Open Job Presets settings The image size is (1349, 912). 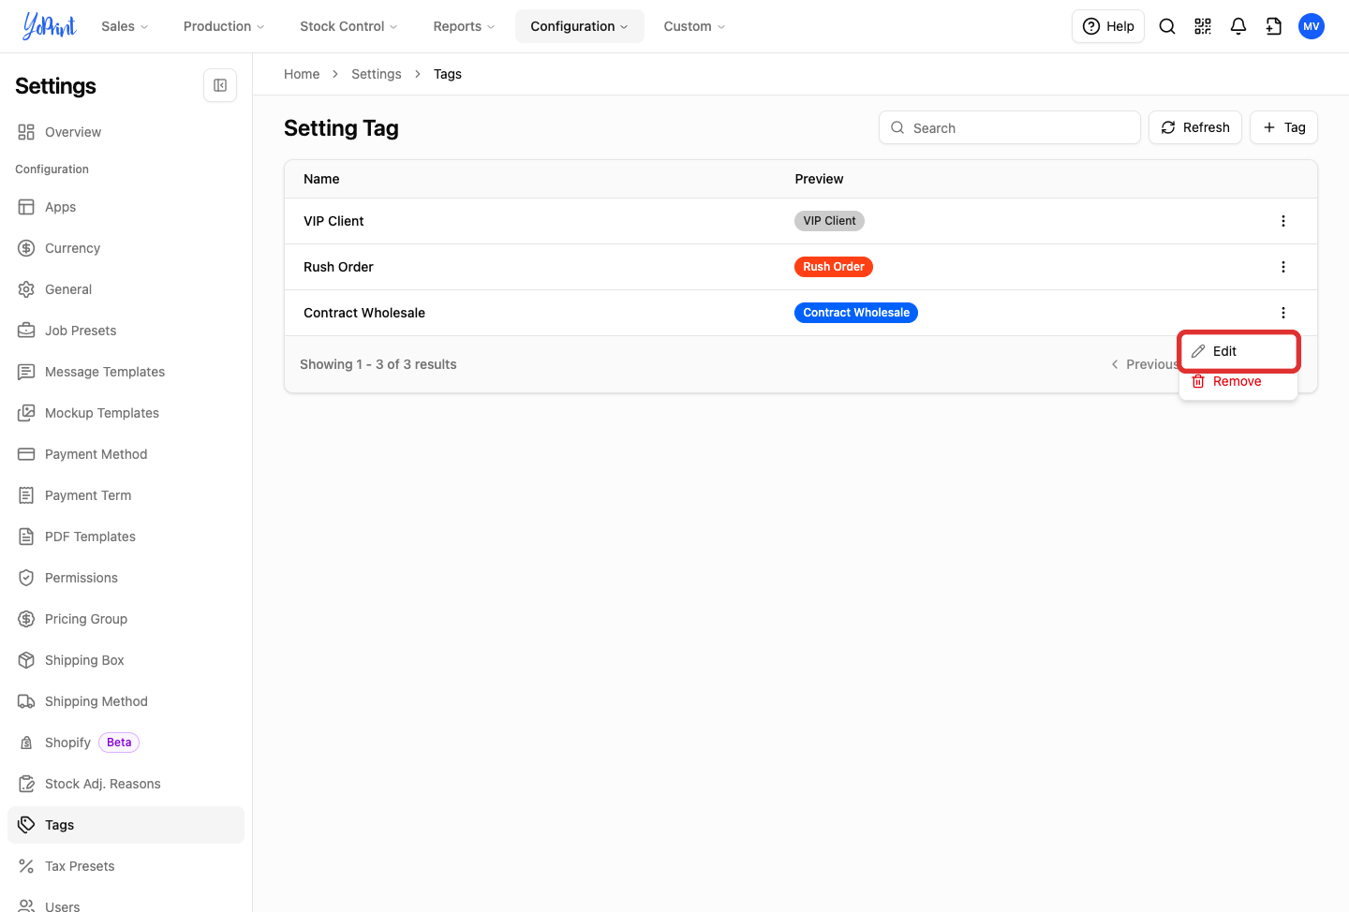click(126, 331)
